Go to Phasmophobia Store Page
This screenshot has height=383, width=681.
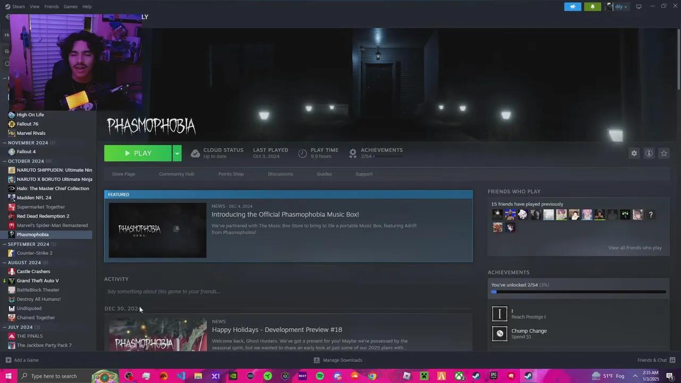click(123, 174)
